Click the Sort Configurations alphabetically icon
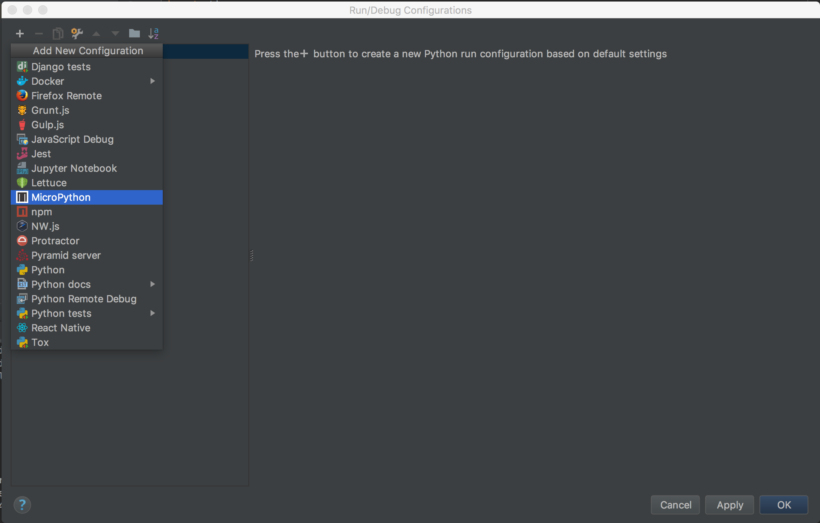 153,34
